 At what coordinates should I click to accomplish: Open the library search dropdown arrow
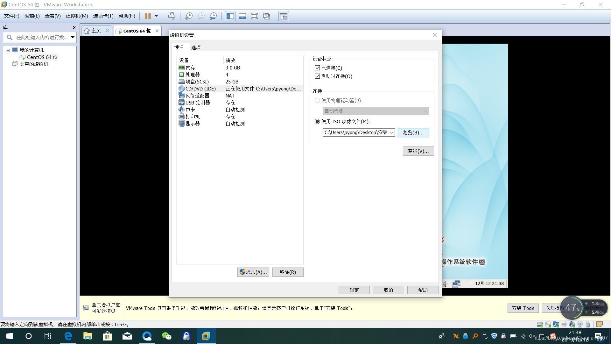pyautogui.click(x=73, y=37)
